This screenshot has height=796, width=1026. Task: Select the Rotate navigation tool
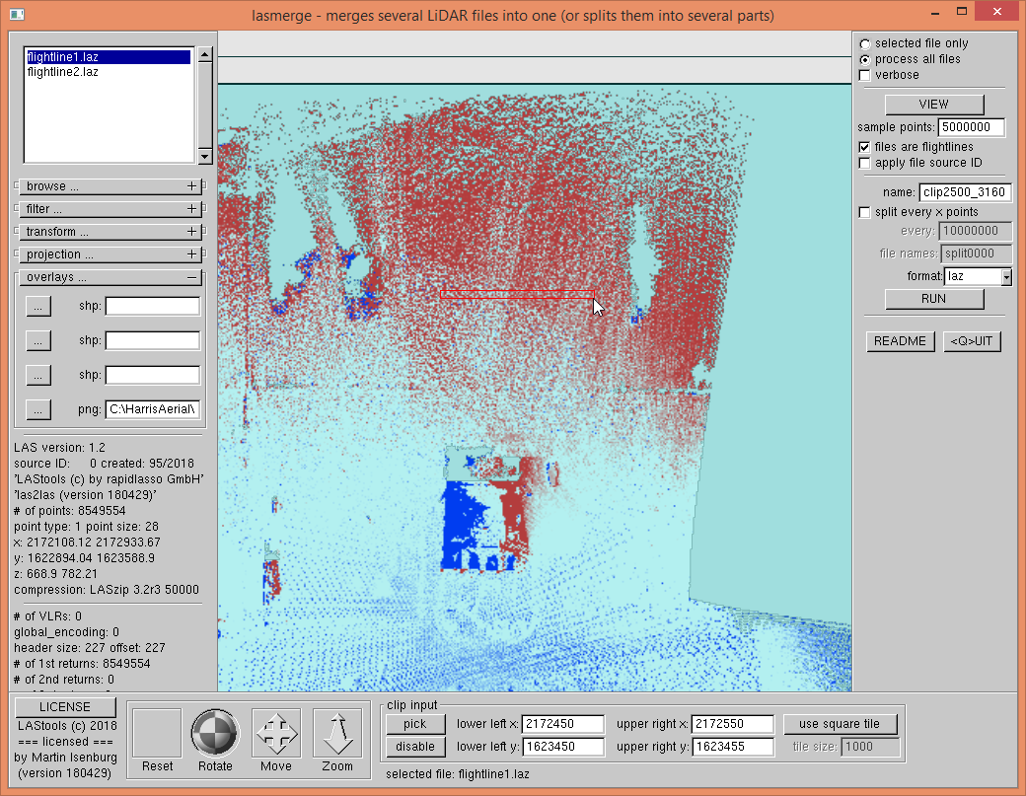click(x=215, y=734)
